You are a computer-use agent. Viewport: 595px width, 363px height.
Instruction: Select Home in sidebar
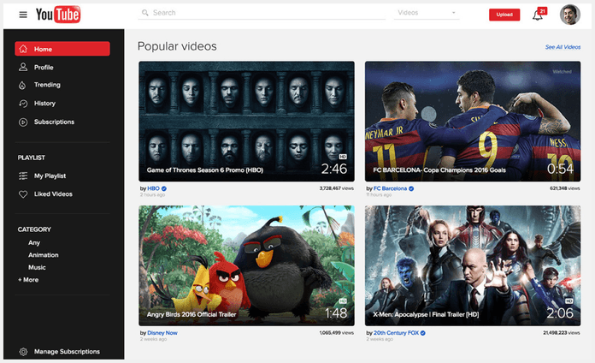62,49
